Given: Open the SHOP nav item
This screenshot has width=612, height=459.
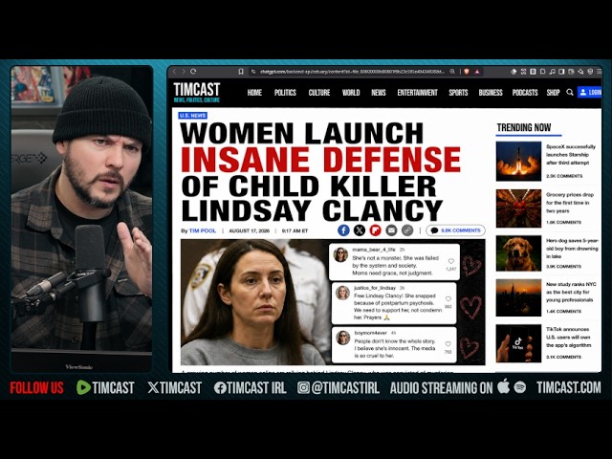Looking at the screenshot, I should [x=553, y=93].
